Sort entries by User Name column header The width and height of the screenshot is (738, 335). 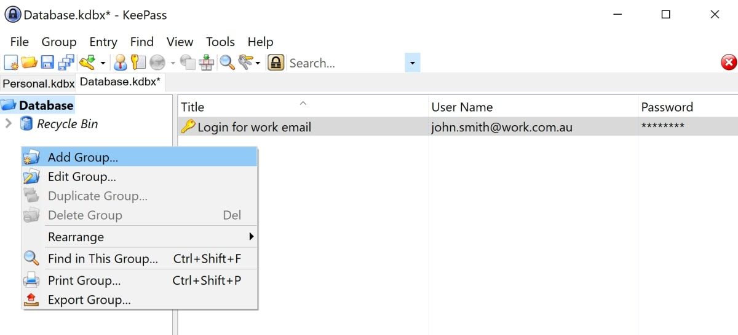click(x=533, y=107)
